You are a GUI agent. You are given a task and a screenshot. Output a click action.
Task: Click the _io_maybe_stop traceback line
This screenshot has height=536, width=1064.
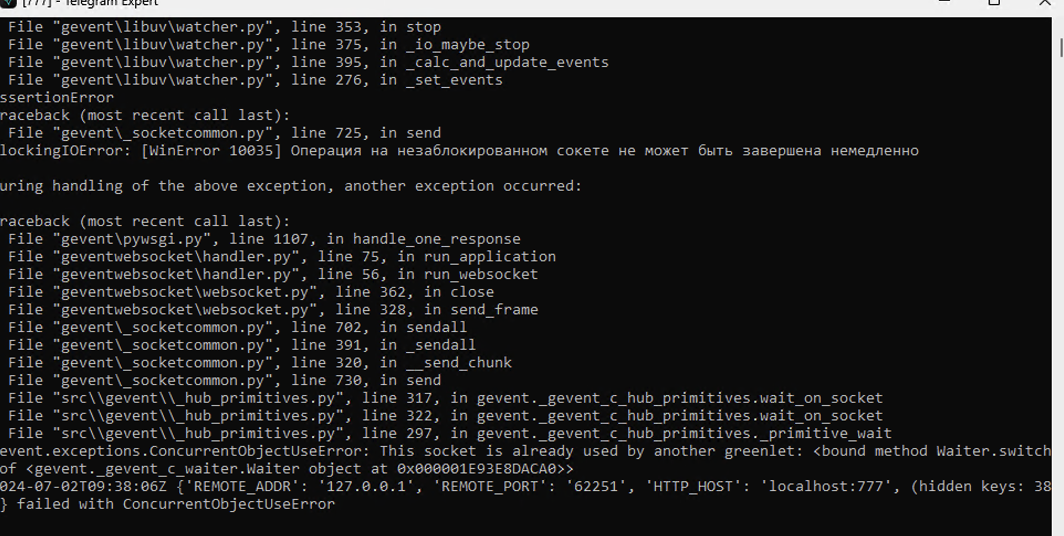[x=268, y=45]
